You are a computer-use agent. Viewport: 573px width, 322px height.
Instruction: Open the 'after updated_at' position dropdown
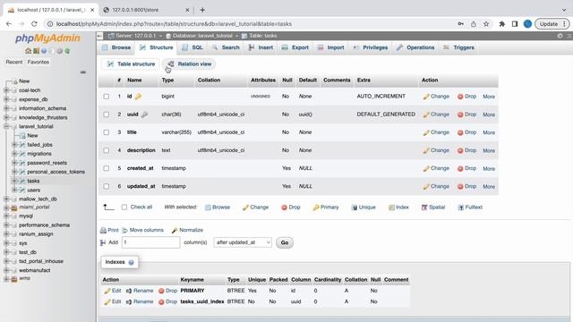coord(243,242)
